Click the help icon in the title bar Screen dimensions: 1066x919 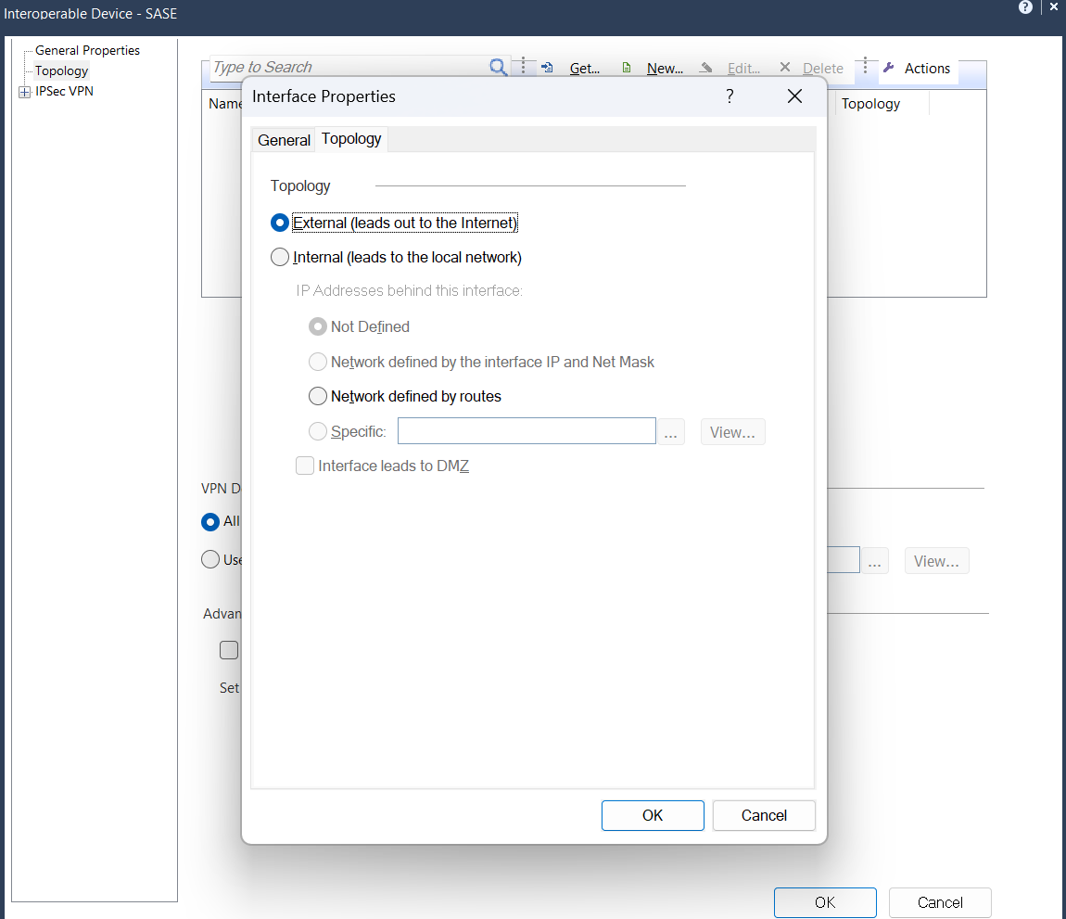[1025, 7]
